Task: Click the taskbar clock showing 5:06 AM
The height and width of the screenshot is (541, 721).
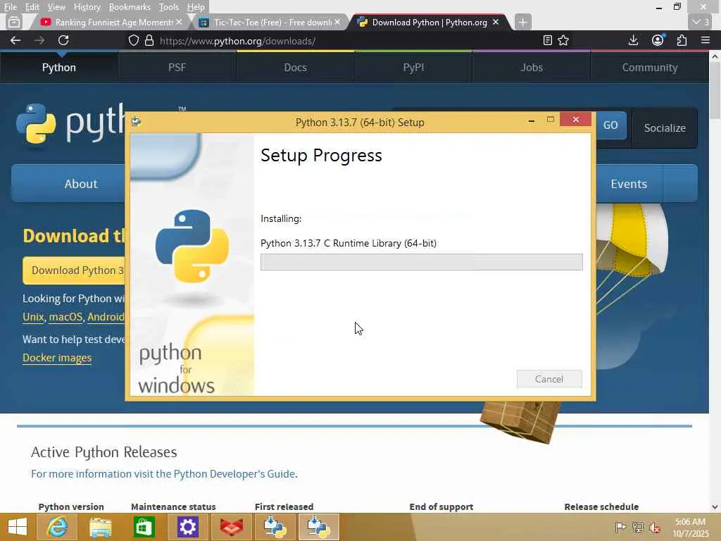Action: [x=690, y=527]
